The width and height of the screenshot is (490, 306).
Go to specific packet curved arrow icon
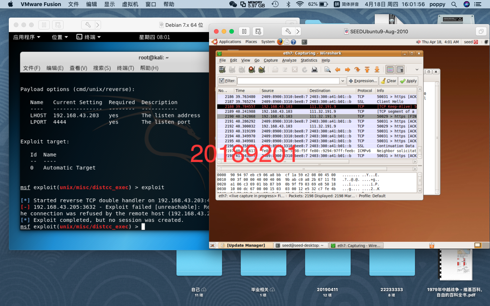357,69
